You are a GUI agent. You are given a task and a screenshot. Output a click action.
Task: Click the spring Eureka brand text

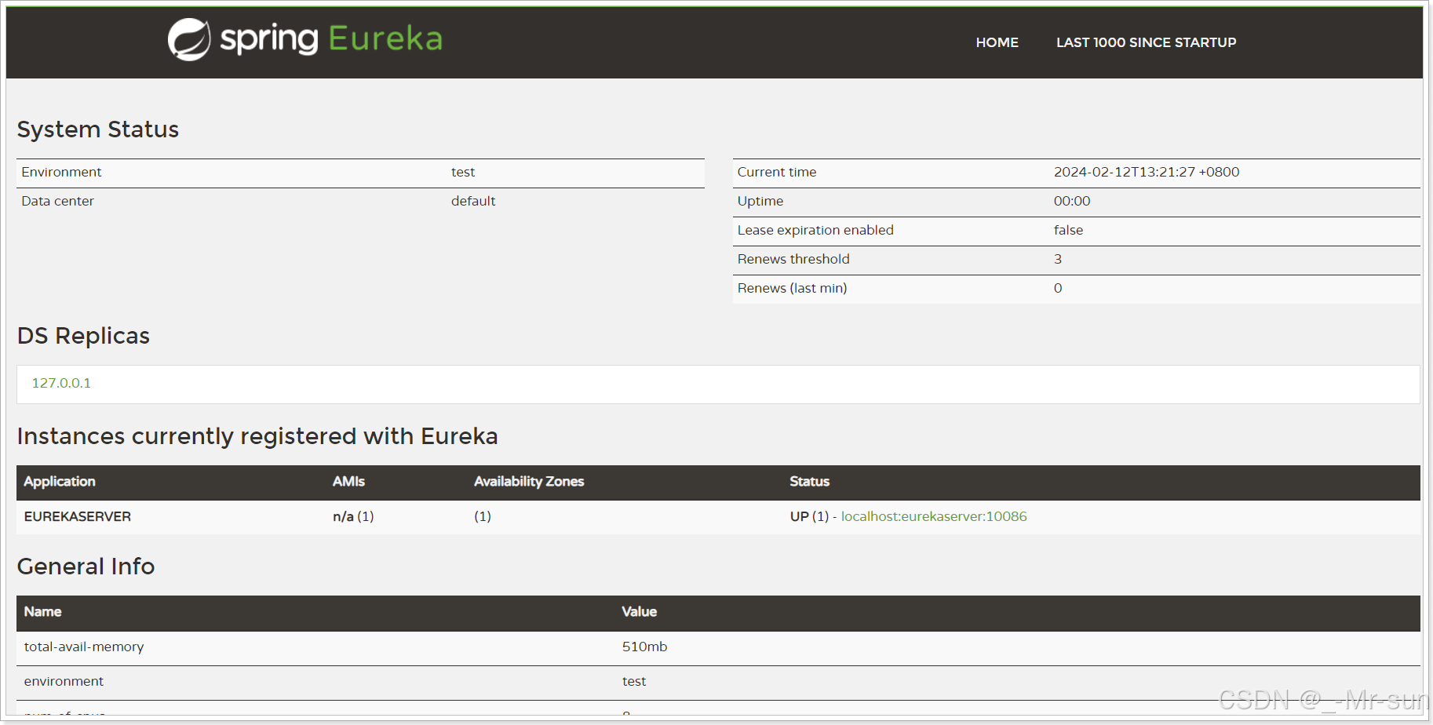click(331, 39)
